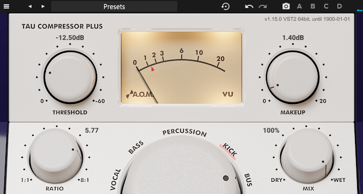Click the mix value 100%

point(271,131)
